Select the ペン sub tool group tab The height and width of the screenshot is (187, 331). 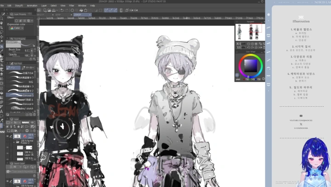13,68
